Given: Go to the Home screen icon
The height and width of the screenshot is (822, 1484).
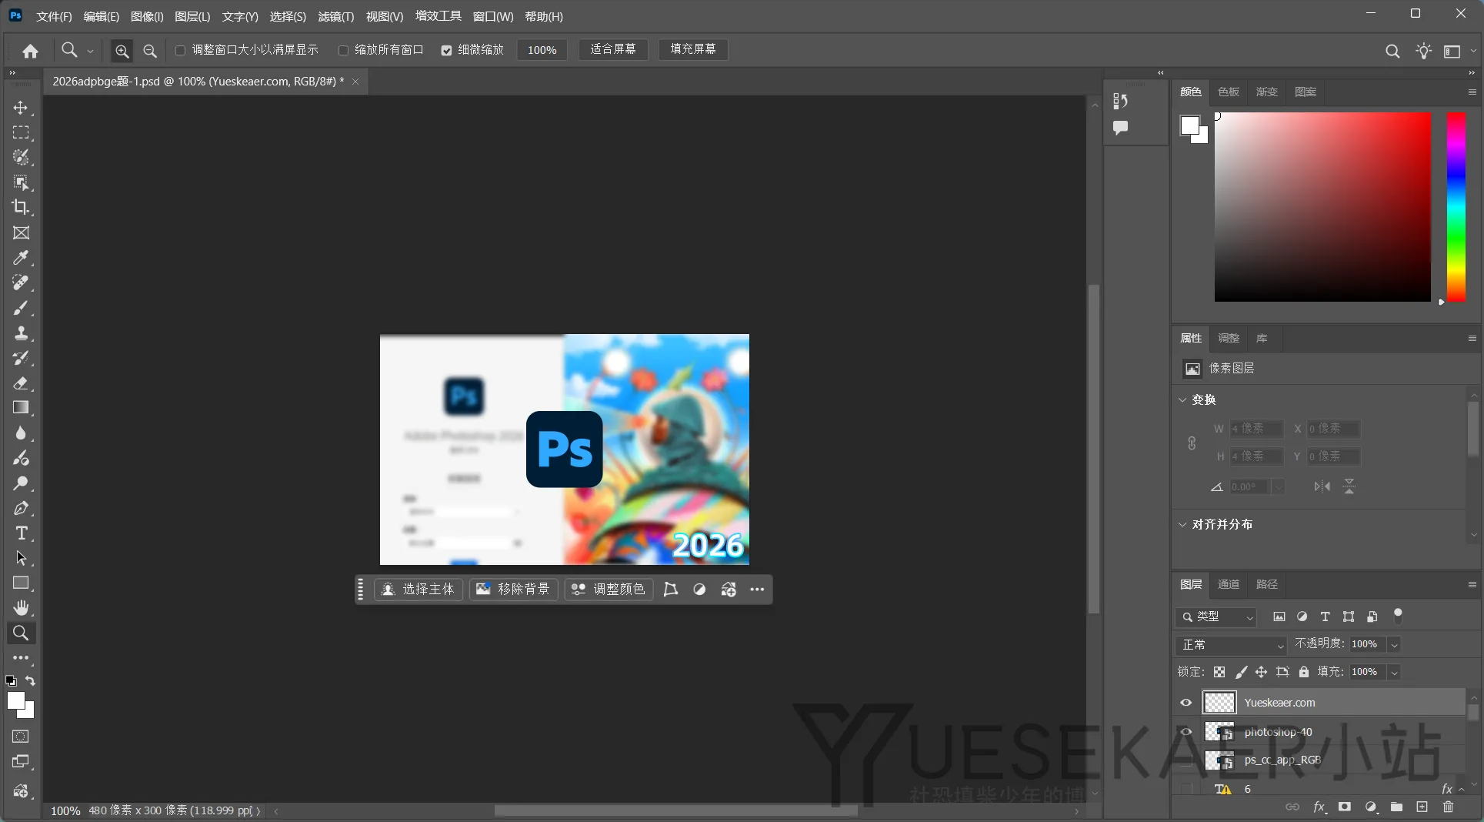Looking at the screenshot, I should point(30,51).
